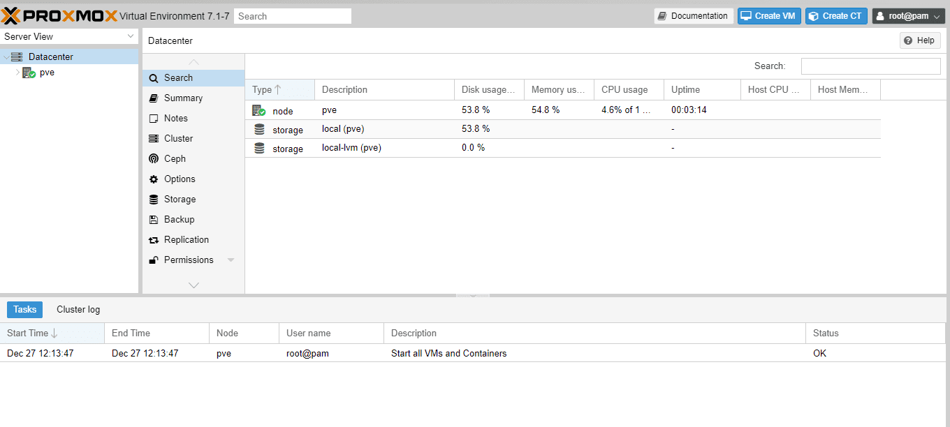Click the sort arrow in Type column header

pos(277,89)
